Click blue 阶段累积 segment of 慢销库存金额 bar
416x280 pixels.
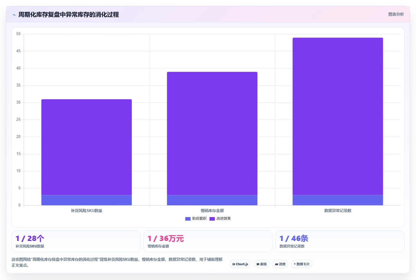(x=212, y=200)
